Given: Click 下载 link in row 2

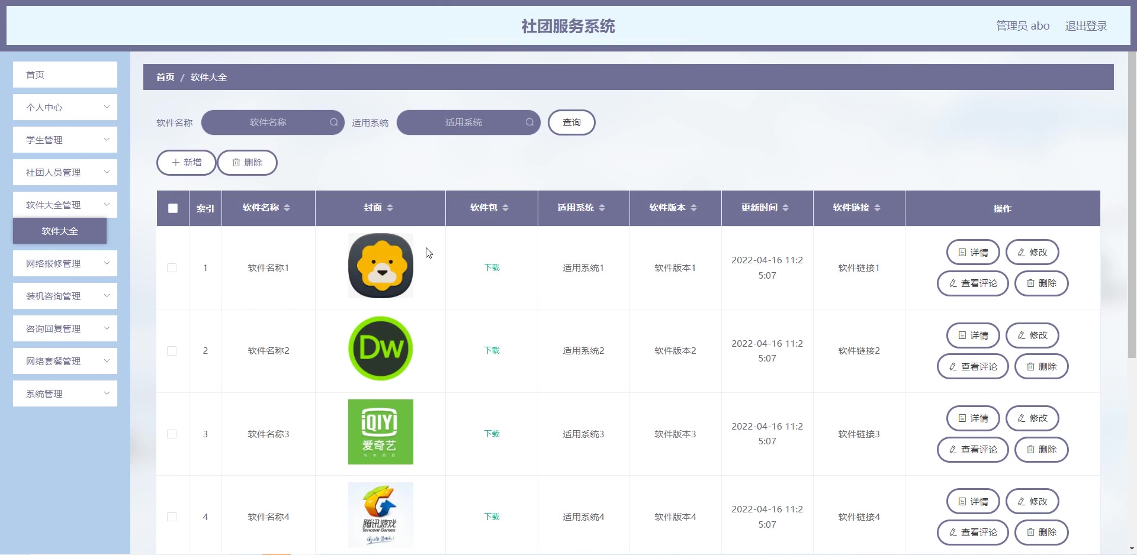Looking at the screenshot, I should point(492,350).
